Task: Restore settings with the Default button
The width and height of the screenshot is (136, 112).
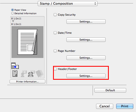Action: pos(110,90)
